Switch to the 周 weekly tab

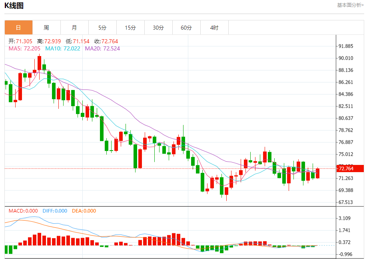tap(46, 28)
